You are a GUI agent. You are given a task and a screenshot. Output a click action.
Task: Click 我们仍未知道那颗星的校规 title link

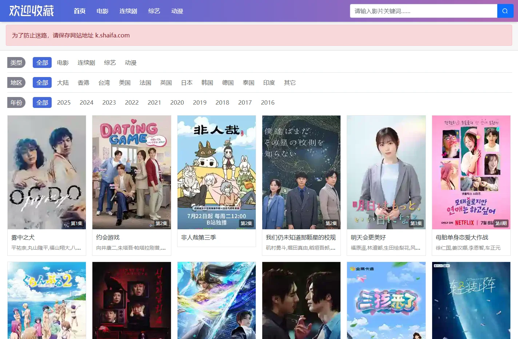[x=301, y=237]
